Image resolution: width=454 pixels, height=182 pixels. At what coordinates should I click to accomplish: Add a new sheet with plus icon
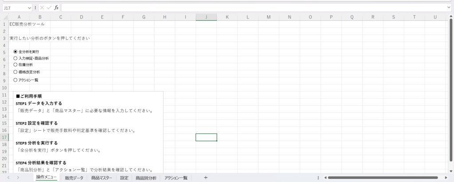pyautogui.click(x=206, y=178)
